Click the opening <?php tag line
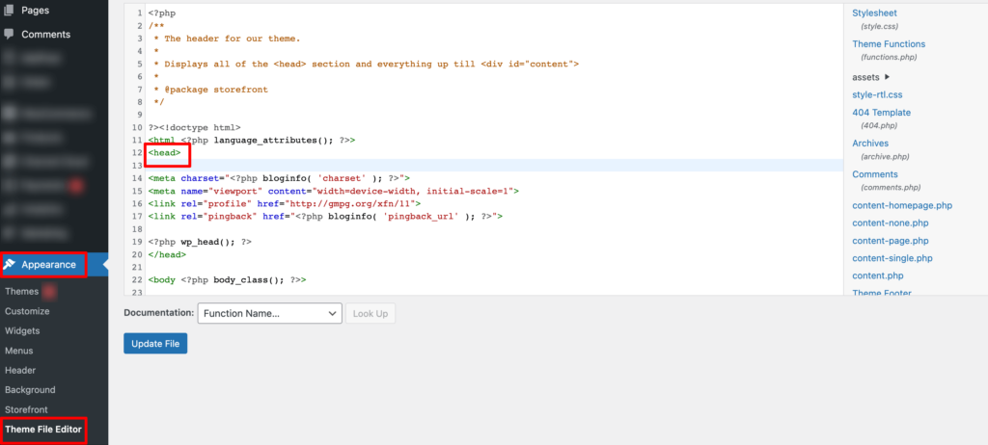Image resolution: width=988 pixels, height=445 pixels. pos(162,13)
